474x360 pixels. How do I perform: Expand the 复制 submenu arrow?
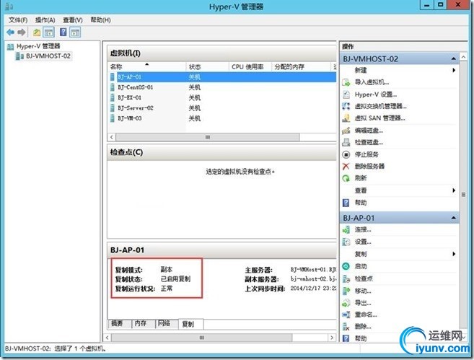[x=454, y=254]
